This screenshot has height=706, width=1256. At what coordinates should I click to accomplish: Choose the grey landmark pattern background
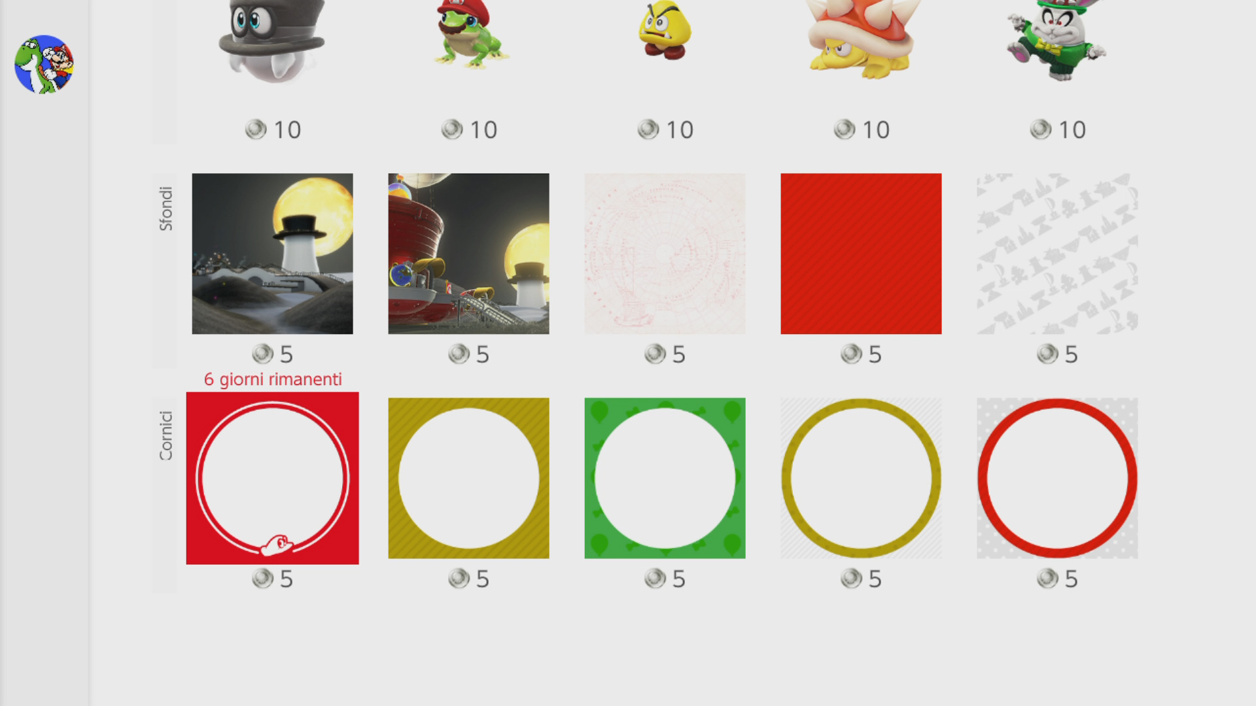[1057, 254]
